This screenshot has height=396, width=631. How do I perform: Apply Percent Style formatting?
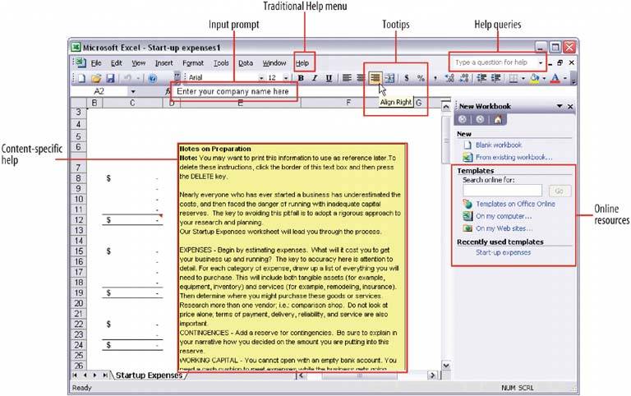421,78
